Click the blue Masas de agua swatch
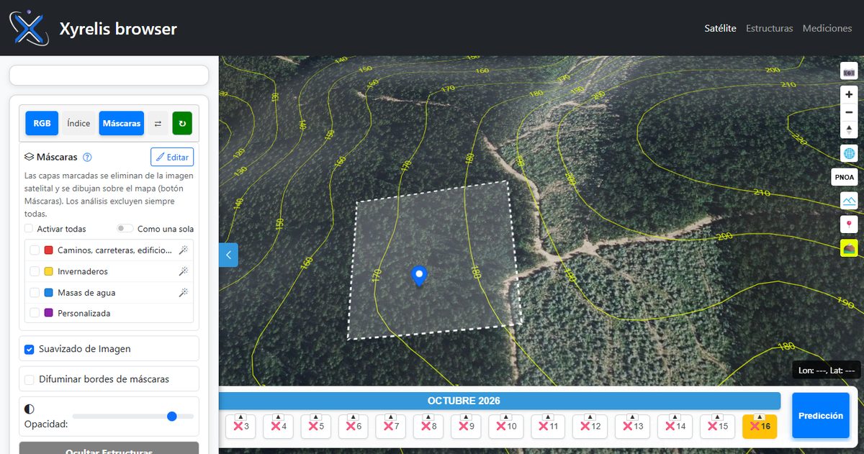Viewport: 864px width, 454px height. [48, 292]
